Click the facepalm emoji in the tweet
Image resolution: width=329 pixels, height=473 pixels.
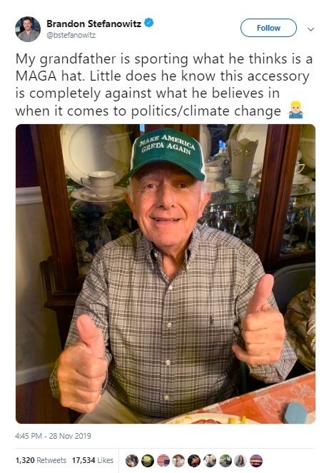click(x=295, y=111)
